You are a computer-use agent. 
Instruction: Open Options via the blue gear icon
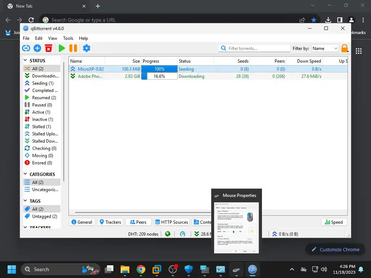point(86,48)
